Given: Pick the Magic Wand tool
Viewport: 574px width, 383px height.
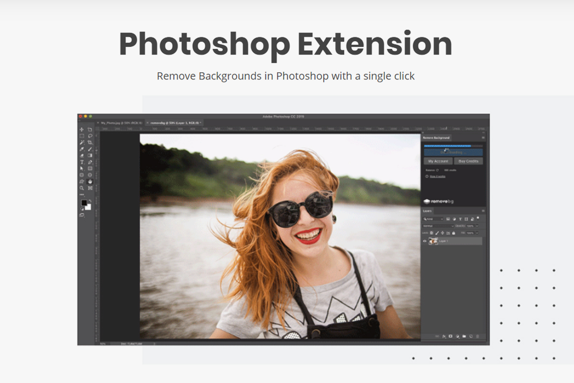Looking at the screenshot, I should pyautogui.click(x=82, y=143).
